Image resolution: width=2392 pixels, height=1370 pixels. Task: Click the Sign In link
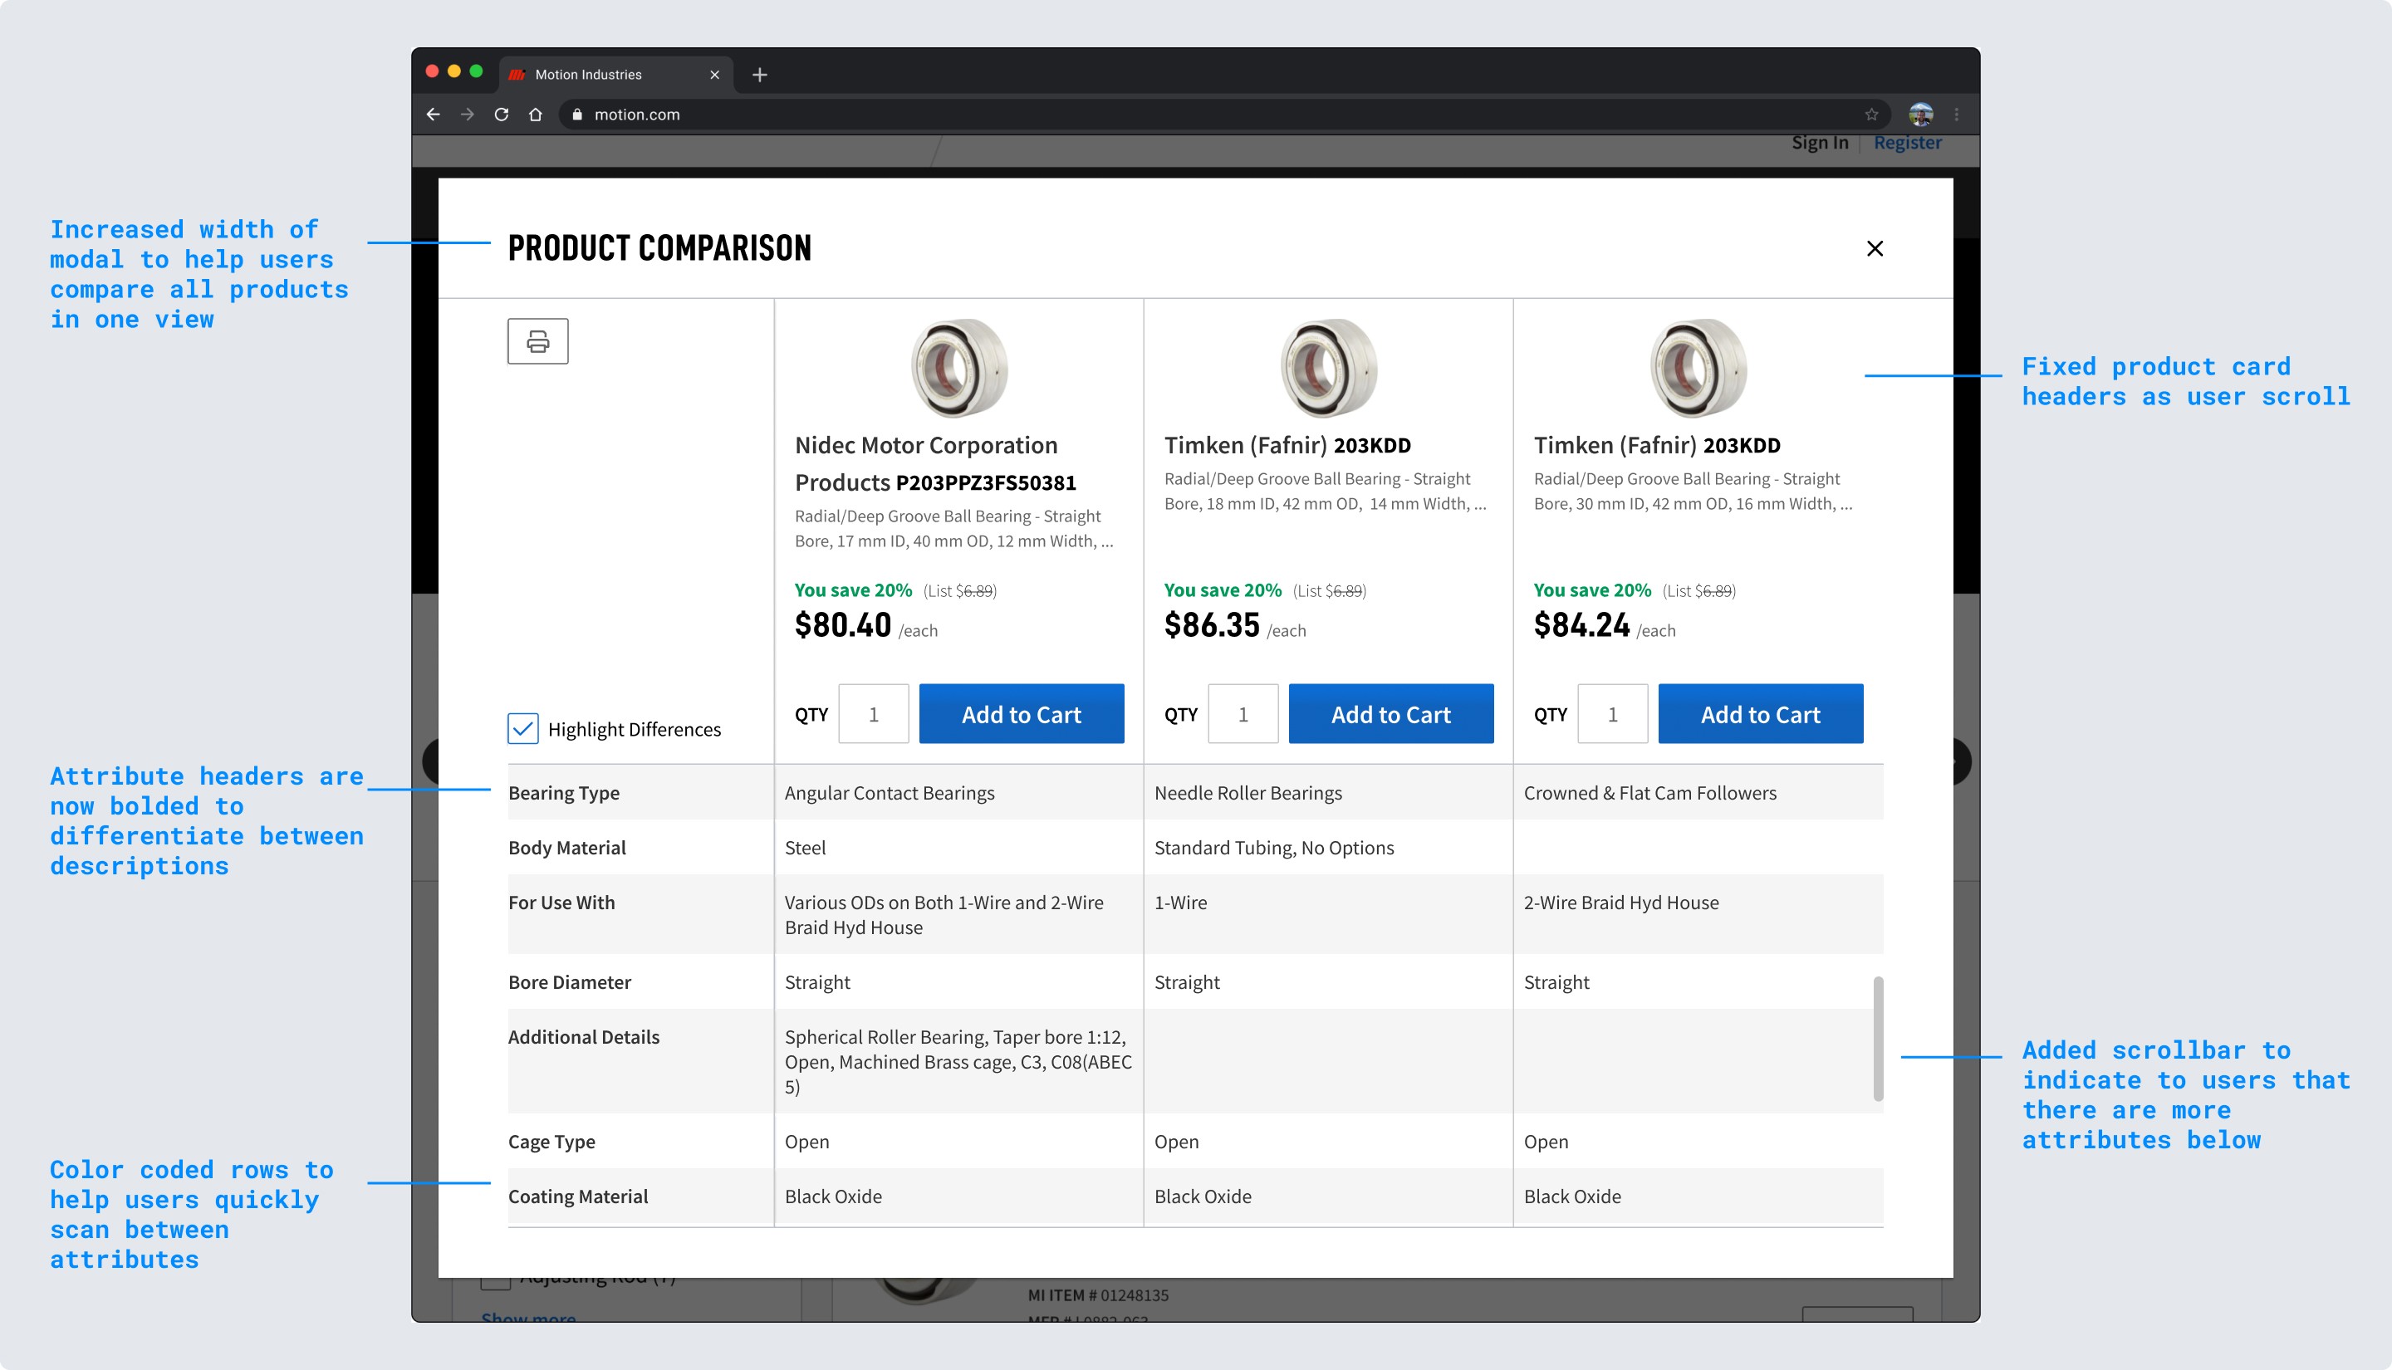pyautogui.click(x=1819, y=142)
